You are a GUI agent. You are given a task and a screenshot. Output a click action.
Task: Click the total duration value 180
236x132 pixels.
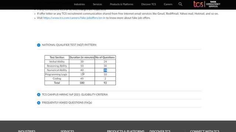pos(82,83)
